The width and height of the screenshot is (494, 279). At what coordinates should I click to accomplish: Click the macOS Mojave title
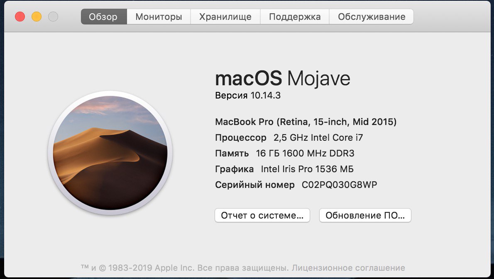pos(283,78)
